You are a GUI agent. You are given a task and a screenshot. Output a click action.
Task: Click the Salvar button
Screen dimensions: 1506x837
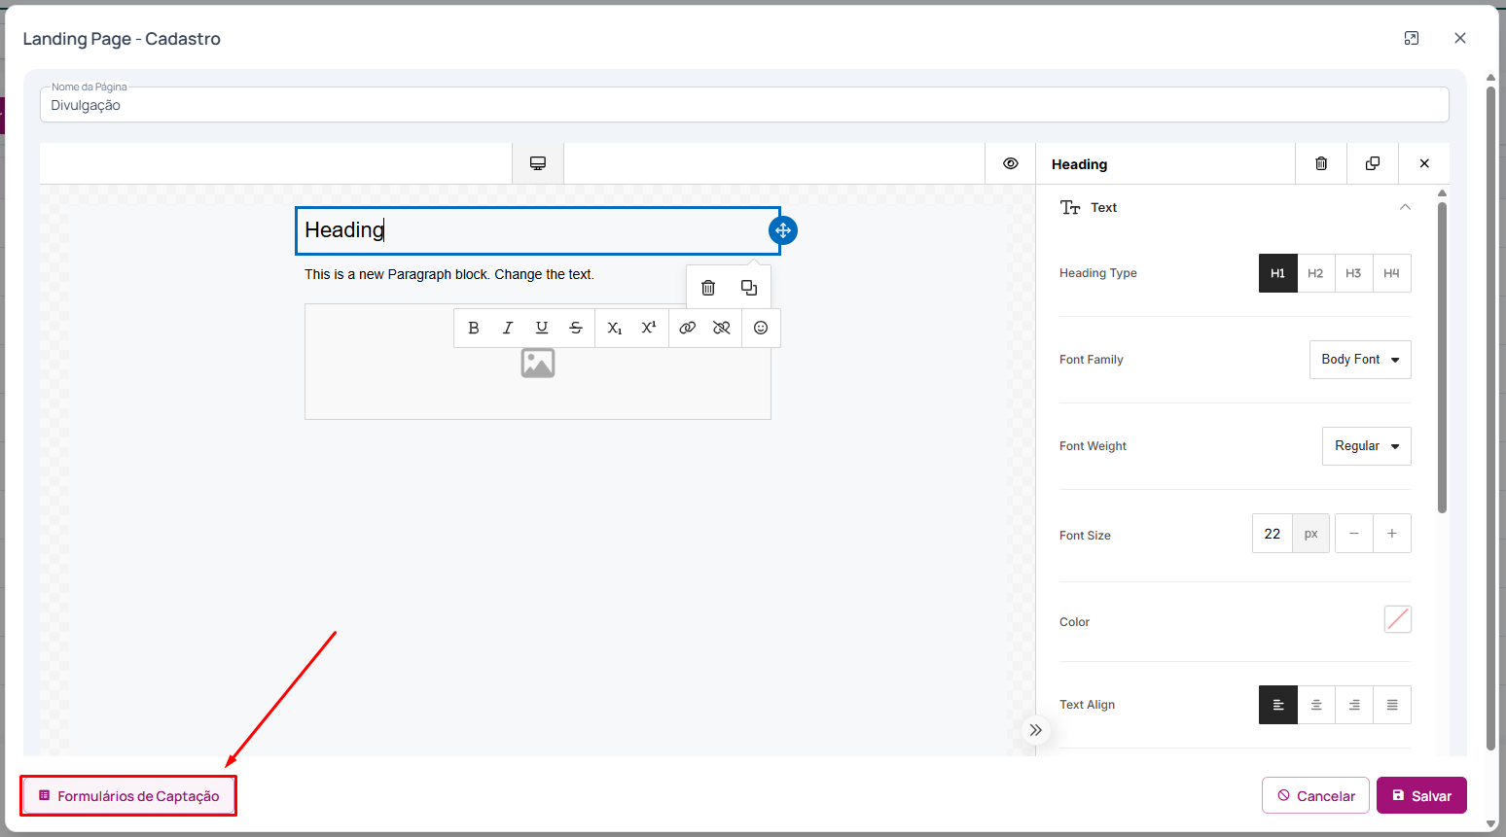pyautogui.click(x=1421, y=795)
